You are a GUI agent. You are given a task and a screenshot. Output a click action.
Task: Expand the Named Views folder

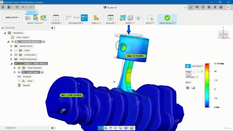(x=11, y=46)
